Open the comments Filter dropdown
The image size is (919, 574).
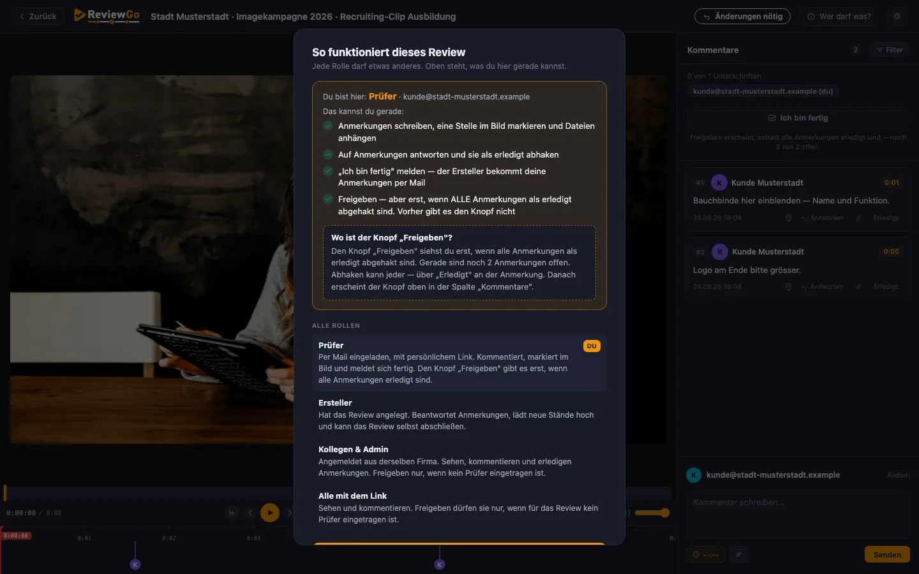tap(890, 50)
